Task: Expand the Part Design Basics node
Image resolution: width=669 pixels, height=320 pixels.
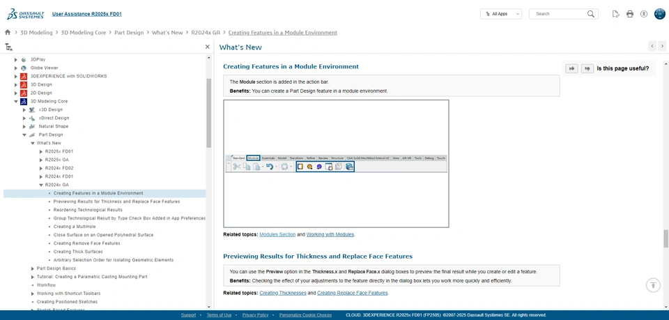Action: pyautogui.click(x=33, y=268)
